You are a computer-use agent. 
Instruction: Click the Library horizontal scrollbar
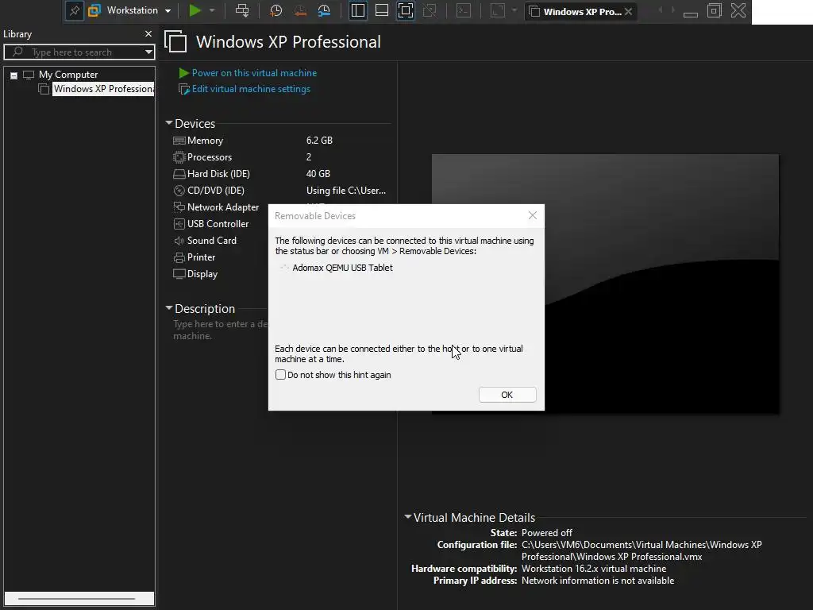click(79, 599)
